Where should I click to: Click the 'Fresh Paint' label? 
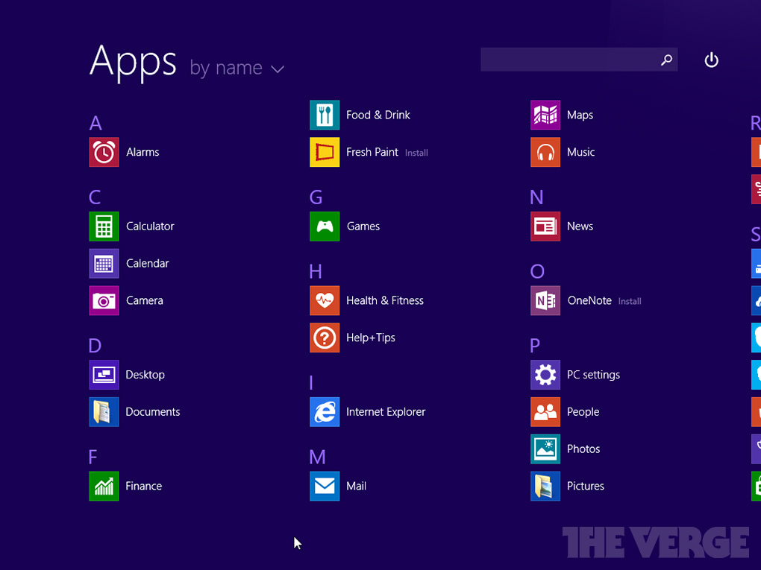[372, 152]
